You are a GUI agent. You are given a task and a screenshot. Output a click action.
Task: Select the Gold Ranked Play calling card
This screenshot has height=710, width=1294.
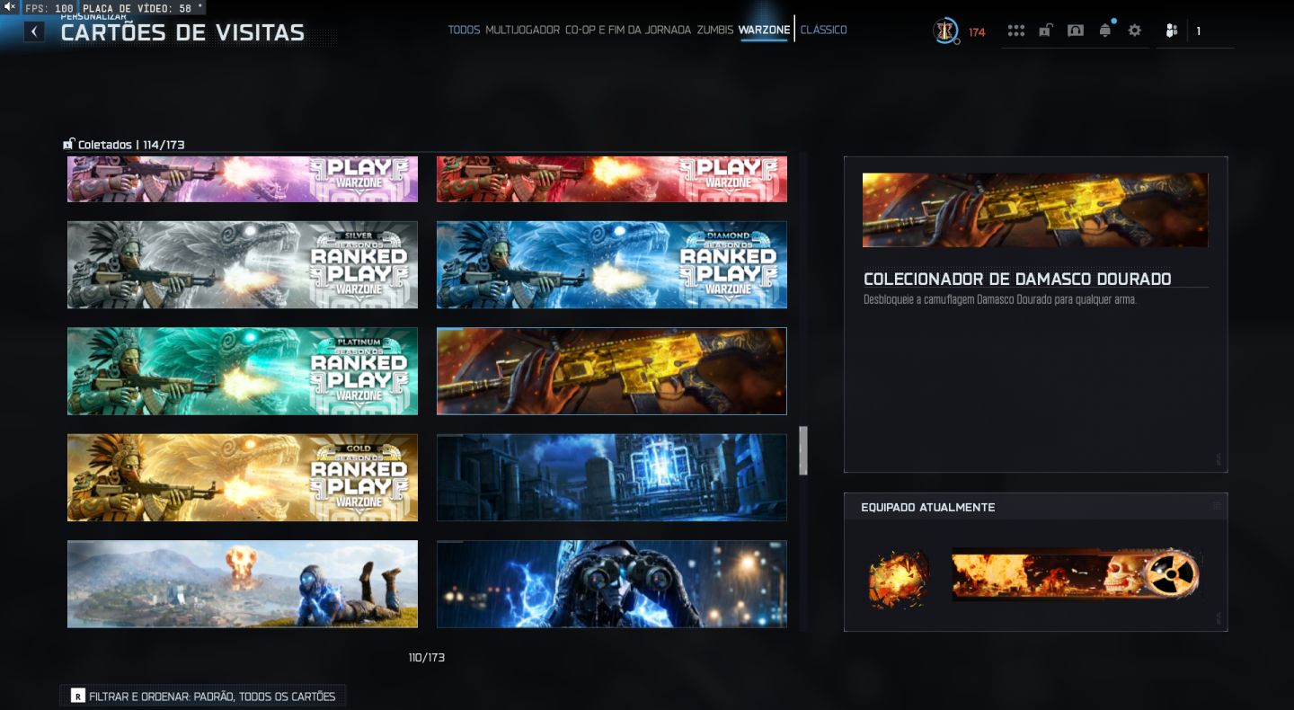pyautogui.click(x=243, y=477)
